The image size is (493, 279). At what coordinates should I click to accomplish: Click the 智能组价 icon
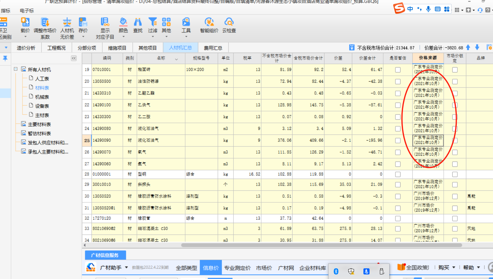[x=209, y=22]
